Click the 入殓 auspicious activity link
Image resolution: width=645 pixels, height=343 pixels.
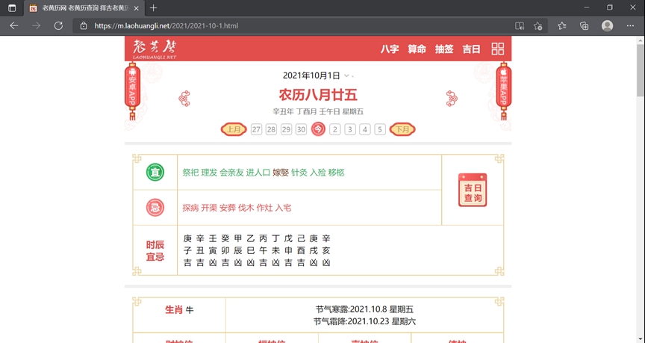pyautogui.click(x=317, y=173)
